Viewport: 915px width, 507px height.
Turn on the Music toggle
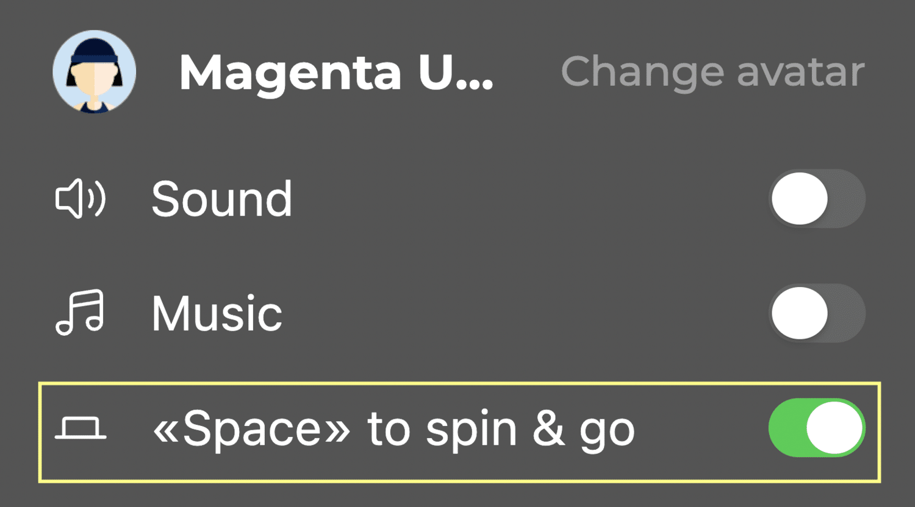817,313
